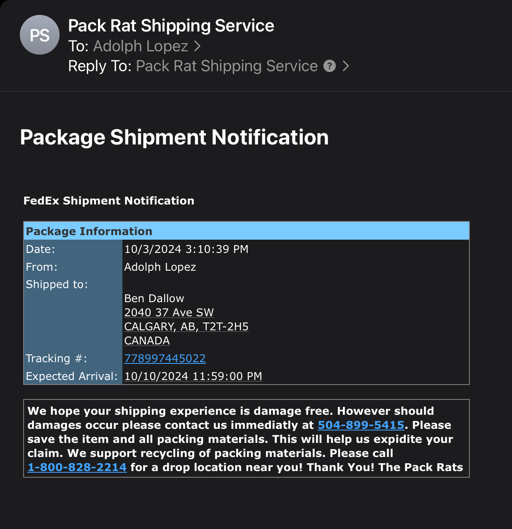Screen dimensions: 512x529
Task: Click the question mark icon beside Reply To
Action: click(x=330, y=66)
